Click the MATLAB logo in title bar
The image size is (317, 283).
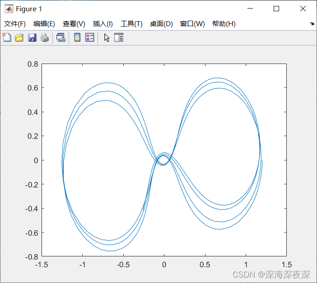(x=9, y=9)
